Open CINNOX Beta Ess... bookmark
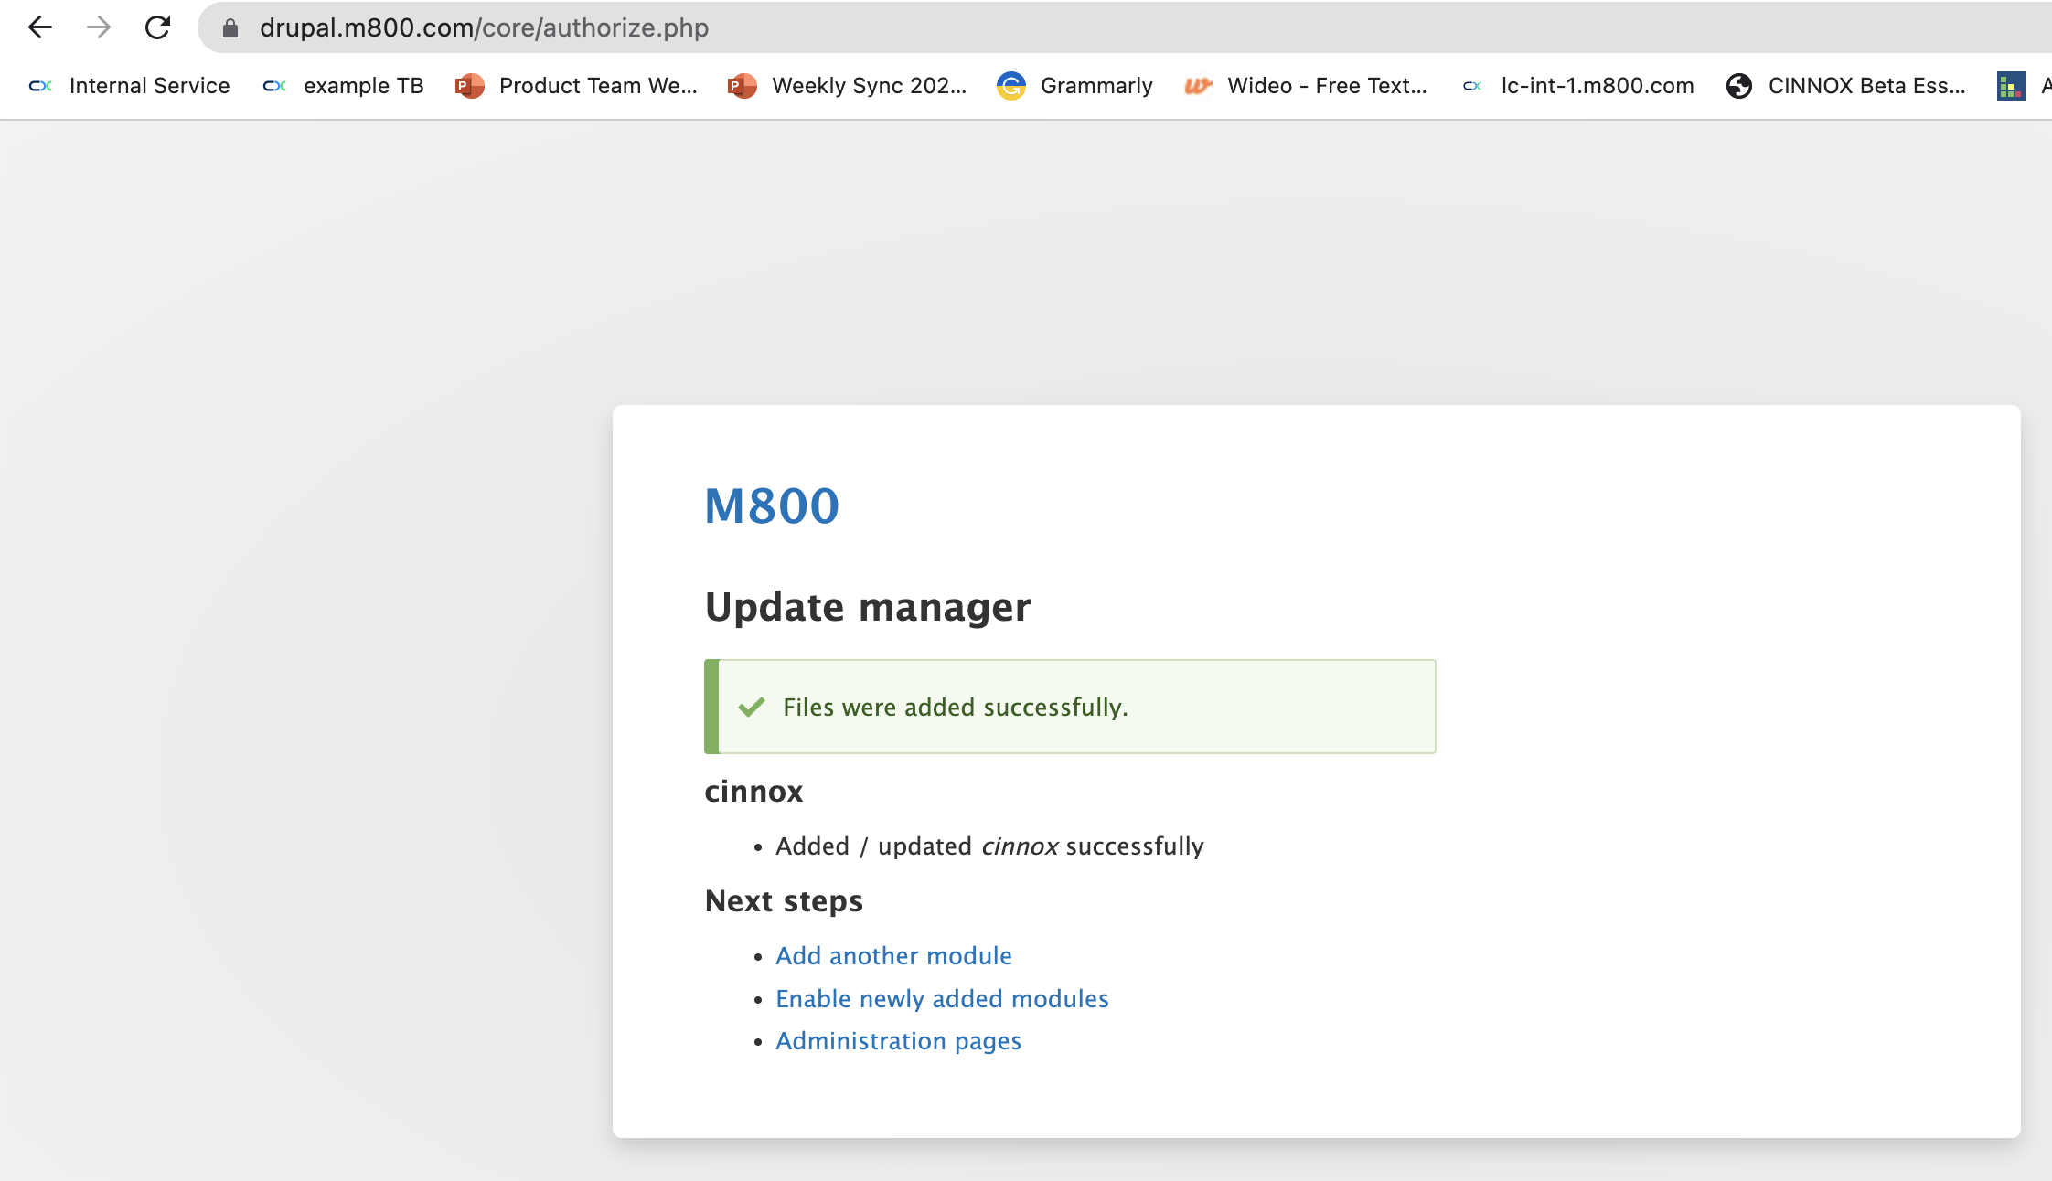The width and height of the screenshot is (2052, 1181). (1846, 86)
